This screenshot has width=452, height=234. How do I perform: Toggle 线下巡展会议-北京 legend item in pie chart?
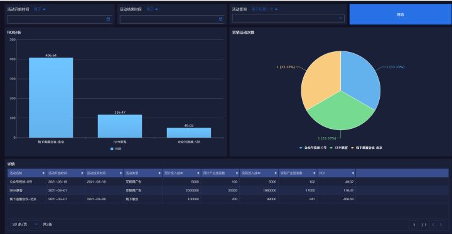coord(367,148)
